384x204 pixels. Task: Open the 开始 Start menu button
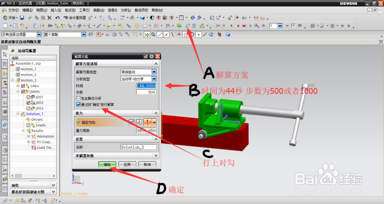[x=10, y=18]
